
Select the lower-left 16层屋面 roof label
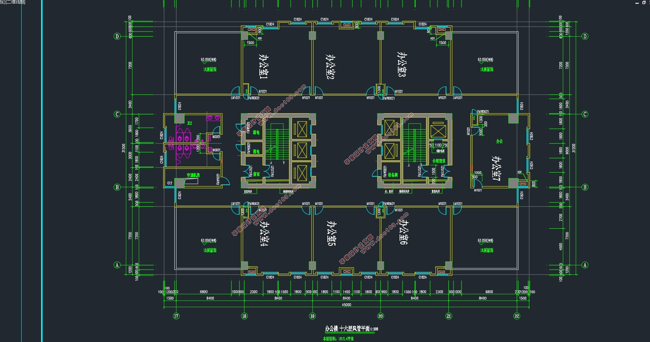[210, 250]
